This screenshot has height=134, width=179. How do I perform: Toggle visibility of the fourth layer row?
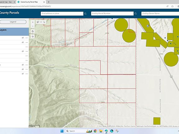(x=23, y=51)
